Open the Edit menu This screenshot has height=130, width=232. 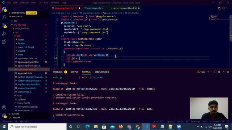pyautogui.click(x=15, y=3)
